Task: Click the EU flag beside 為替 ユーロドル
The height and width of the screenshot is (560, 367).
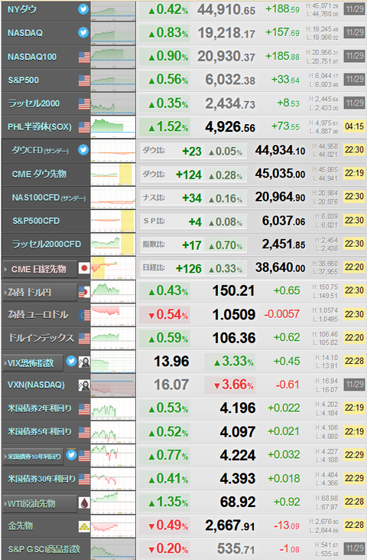Action: 84,315
